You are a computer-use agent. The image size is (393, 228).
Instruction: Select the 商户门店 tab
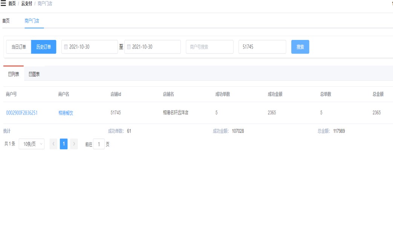pos(32,21)
